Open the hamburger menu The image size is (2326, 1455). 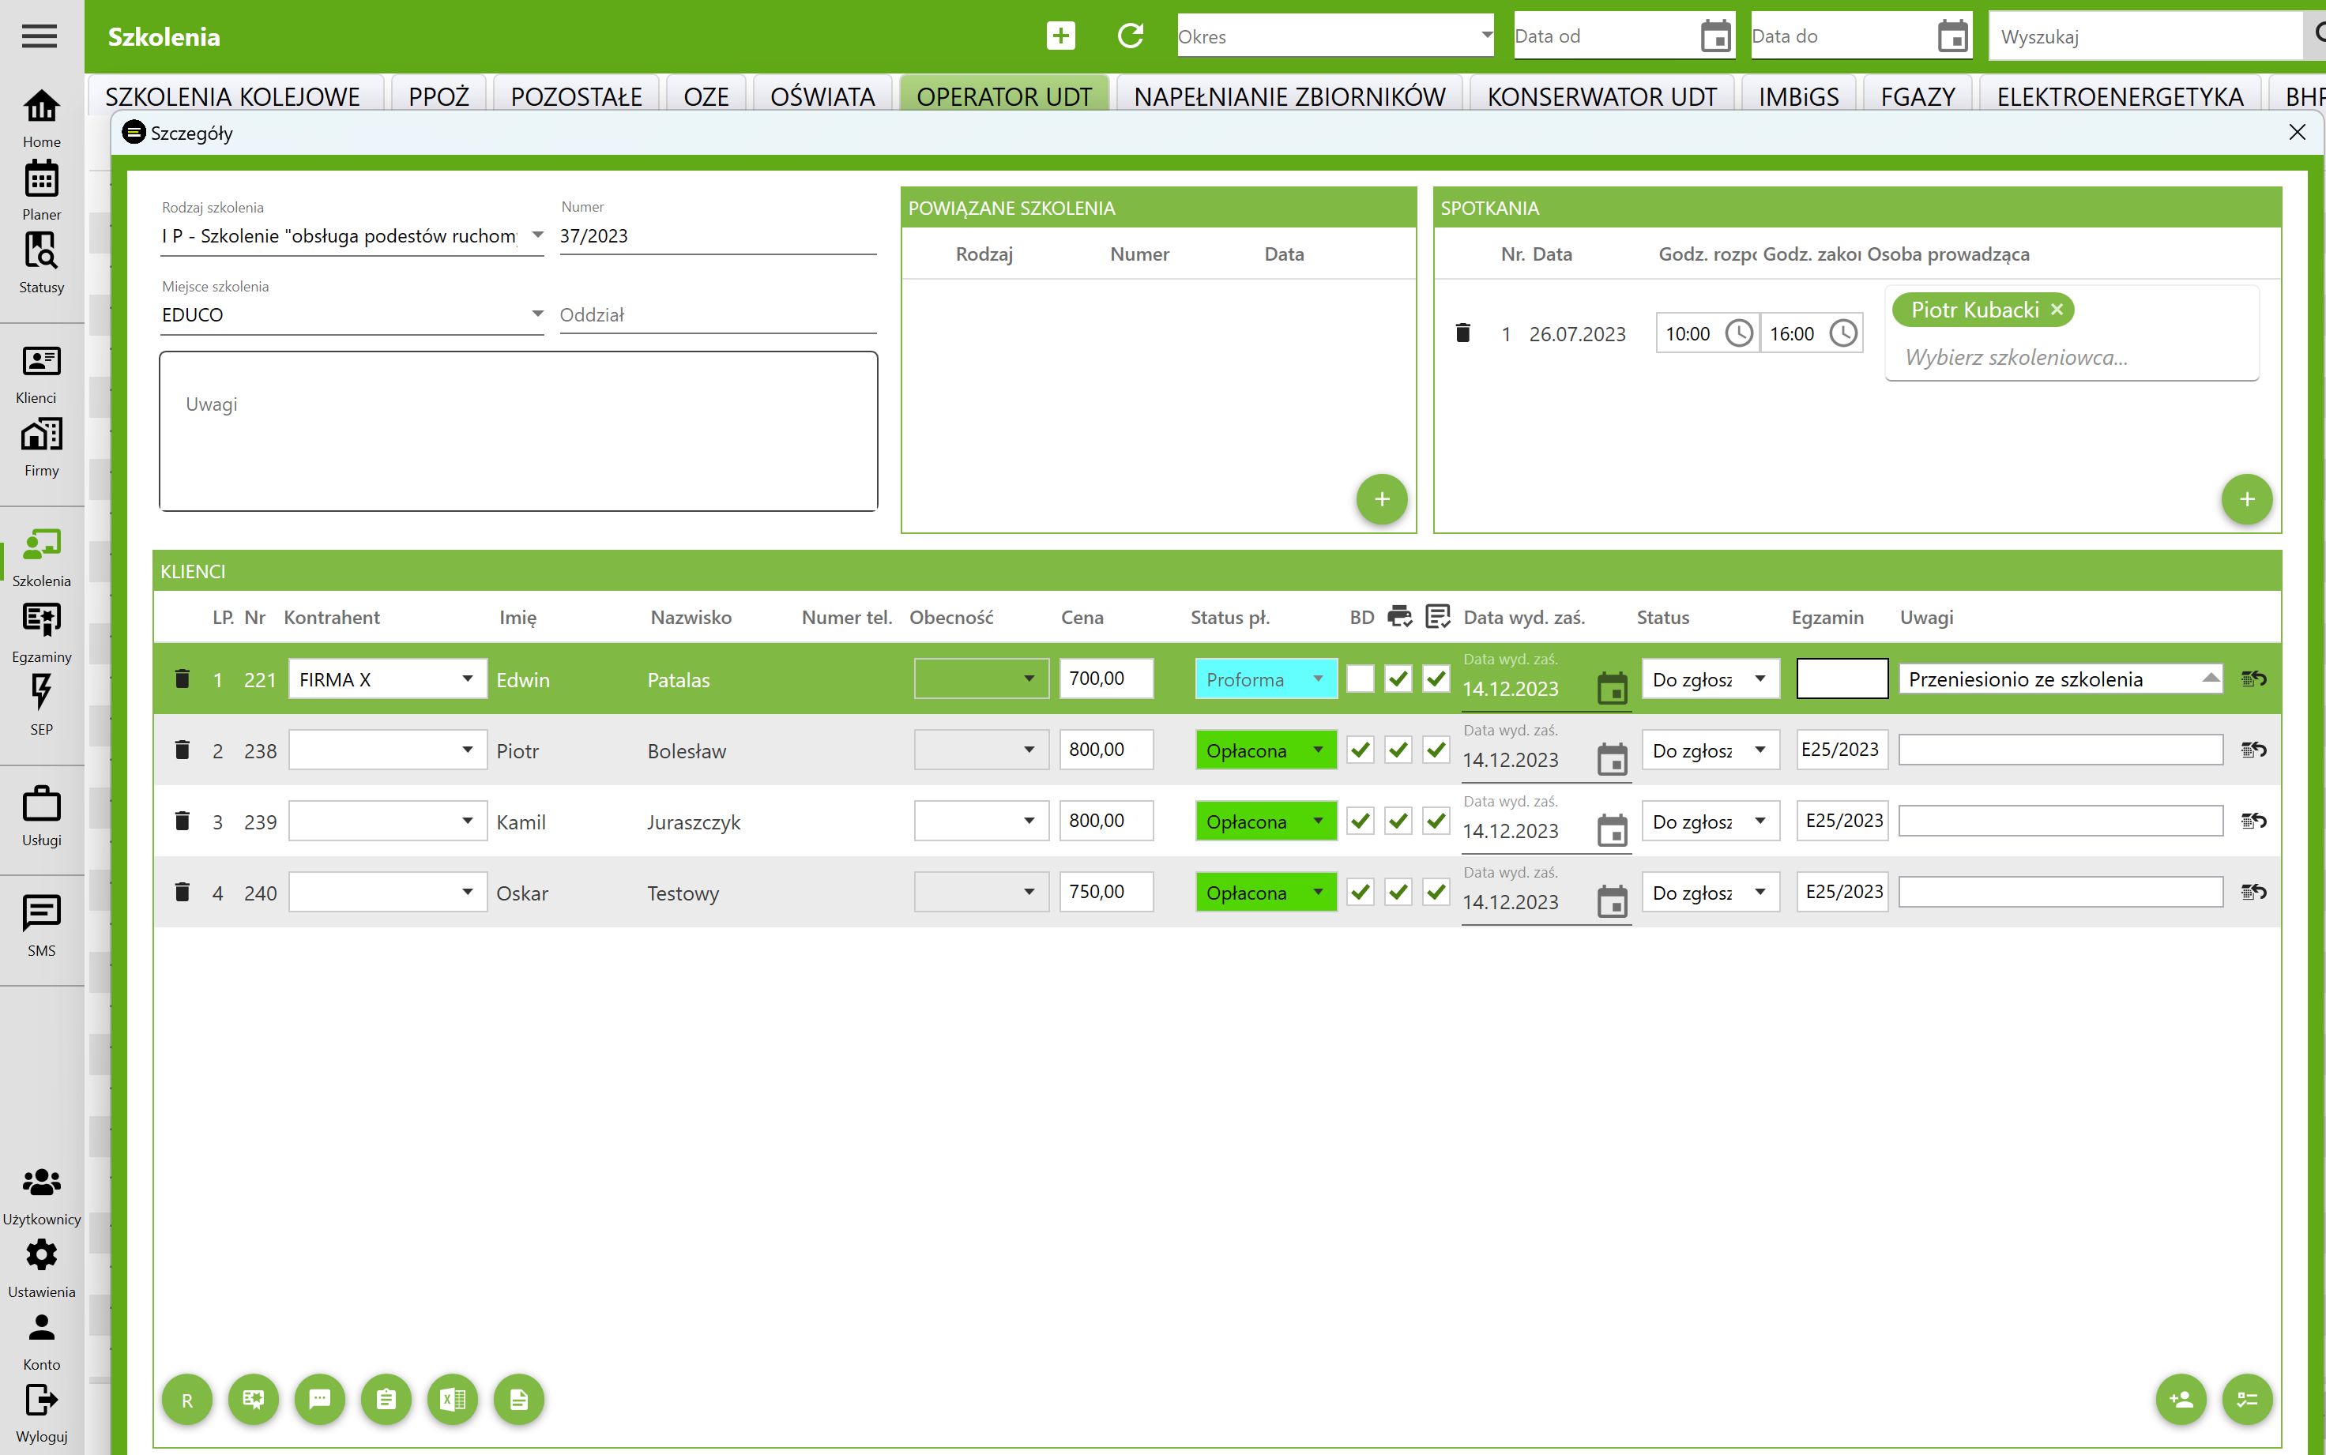point(40,36)
